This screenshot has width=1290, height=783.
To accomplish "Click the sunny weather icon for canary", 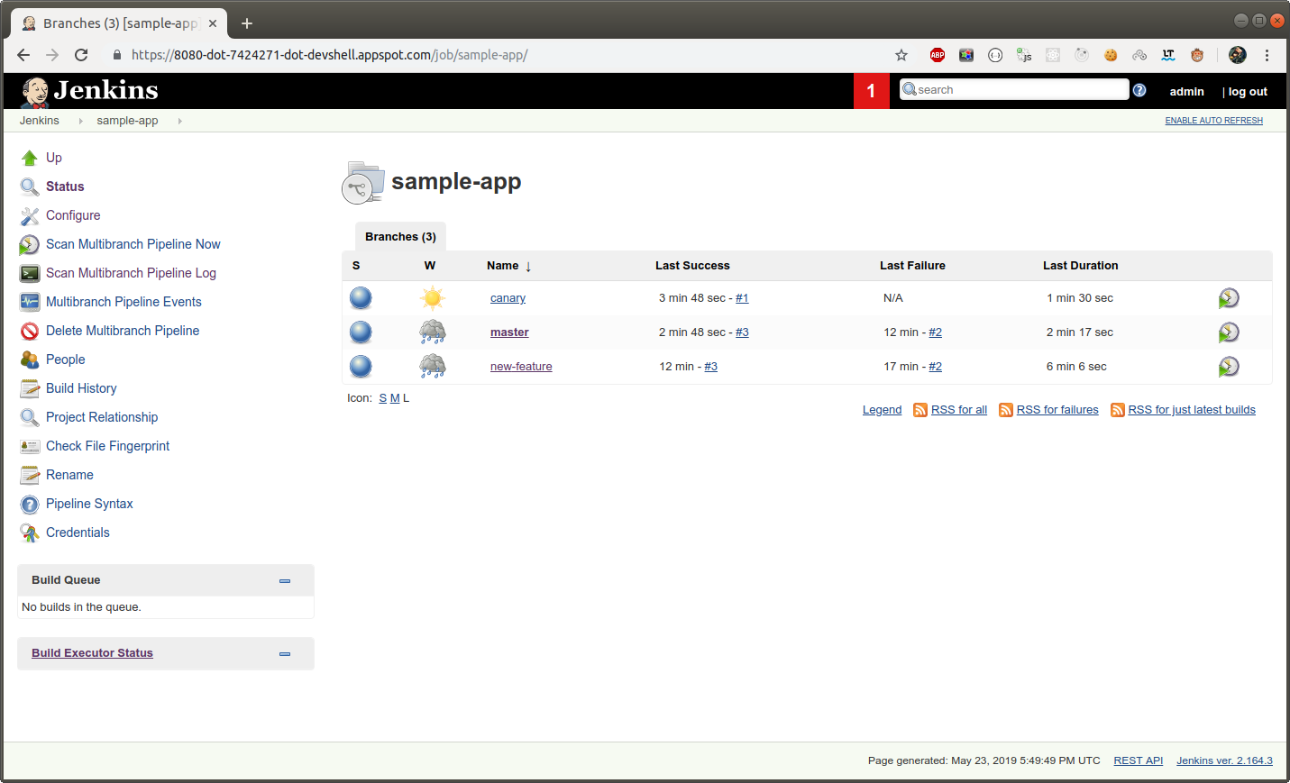I will [433, 298].
